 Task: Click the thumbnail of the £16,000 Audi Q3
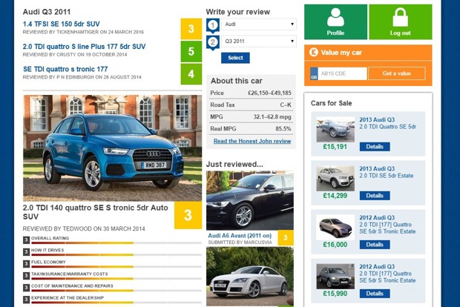pos(335,227)
